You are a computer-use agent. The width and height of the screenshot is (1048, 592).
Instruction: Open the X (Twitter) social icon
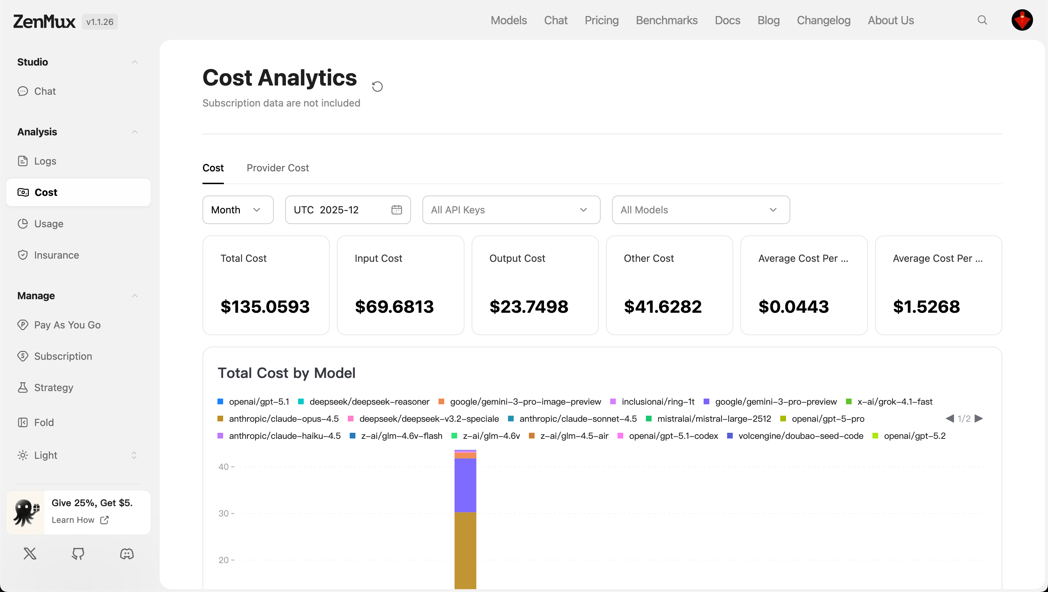[x=30, y=554]
